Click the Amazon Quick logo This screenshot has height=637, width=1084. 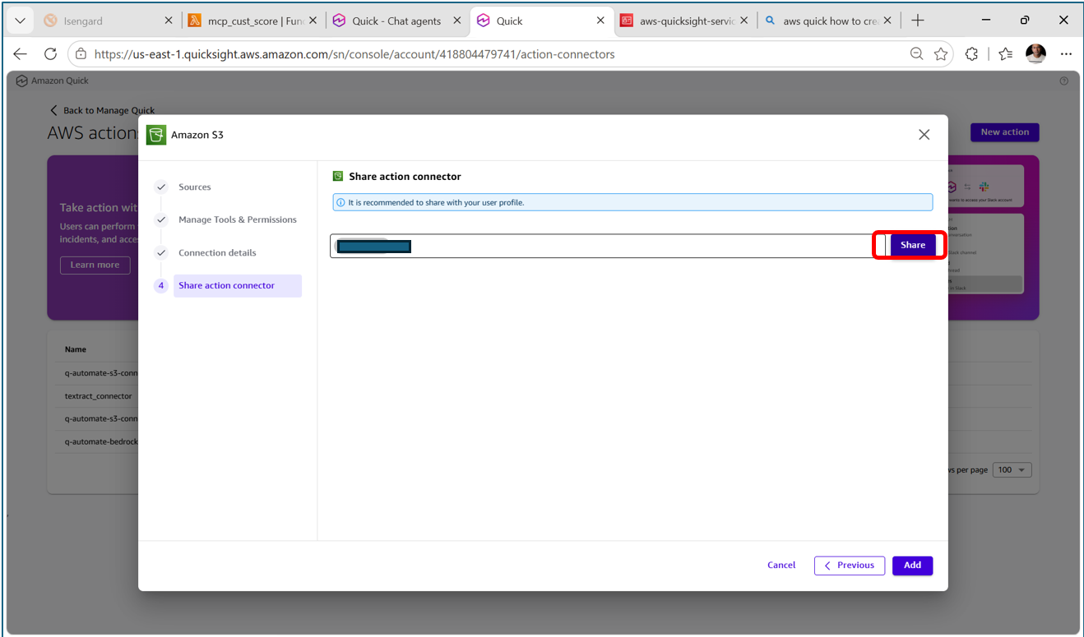click(x=53, y=81)
